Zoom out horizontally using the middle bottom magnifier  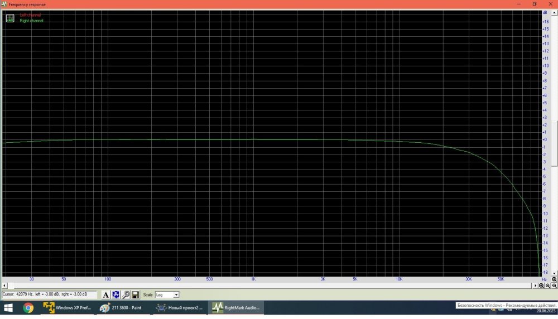coord(548,286)
